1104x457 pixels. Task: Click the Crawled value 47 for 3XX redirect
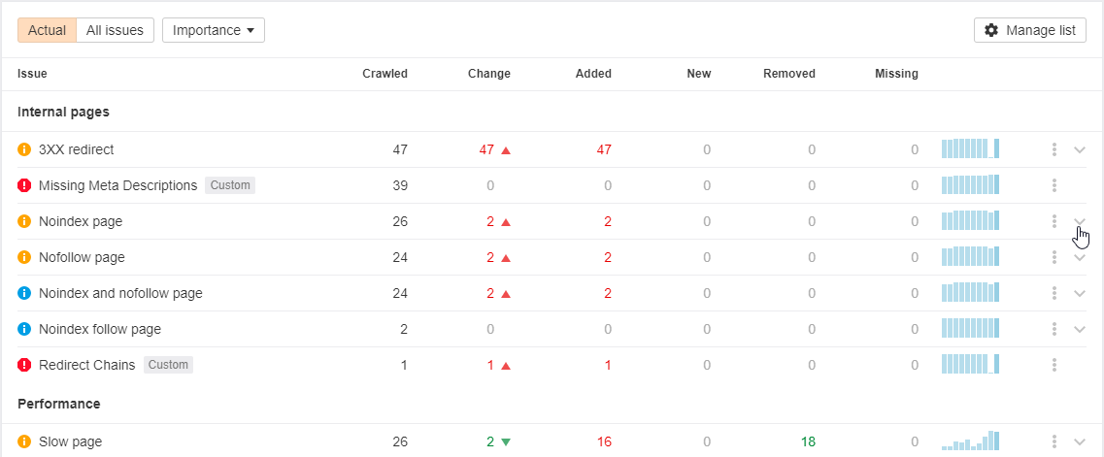pyautogui.click(x=400, y=149)
